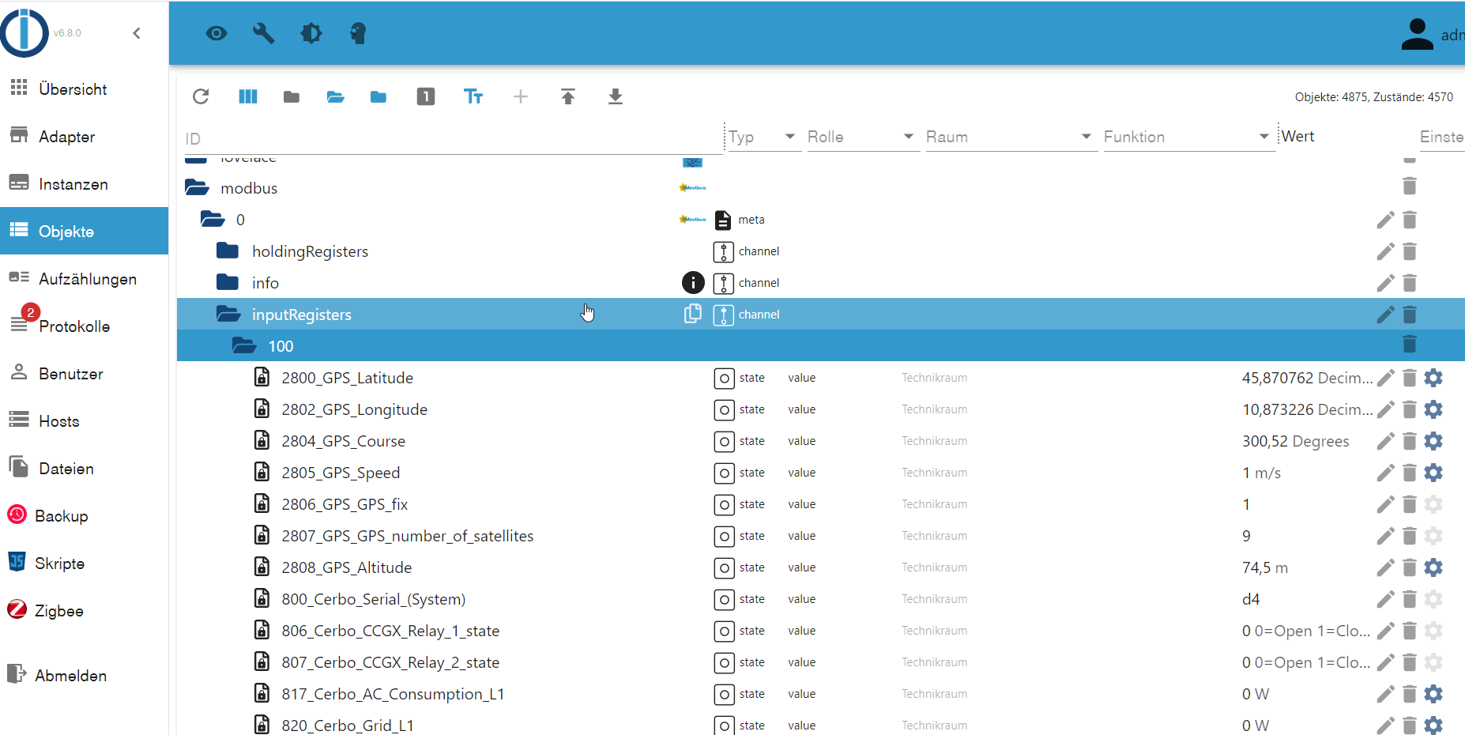Edit the inputRegisters channel with pencil

pyautogui.click(x=1385, y=315)
